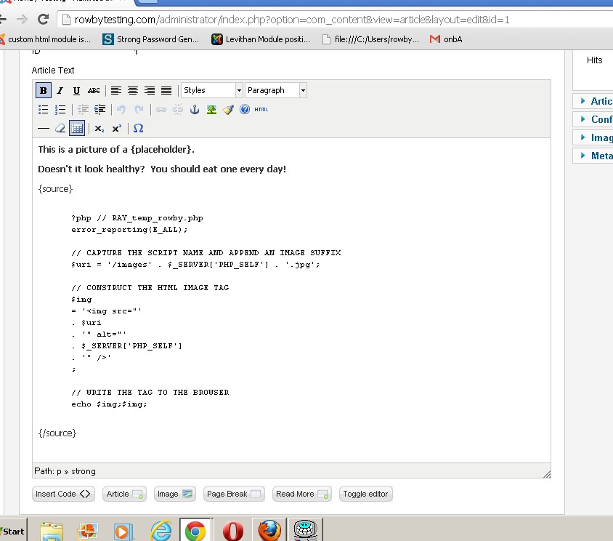
Task: Click the Image button below editor
Action: (175, 494)
